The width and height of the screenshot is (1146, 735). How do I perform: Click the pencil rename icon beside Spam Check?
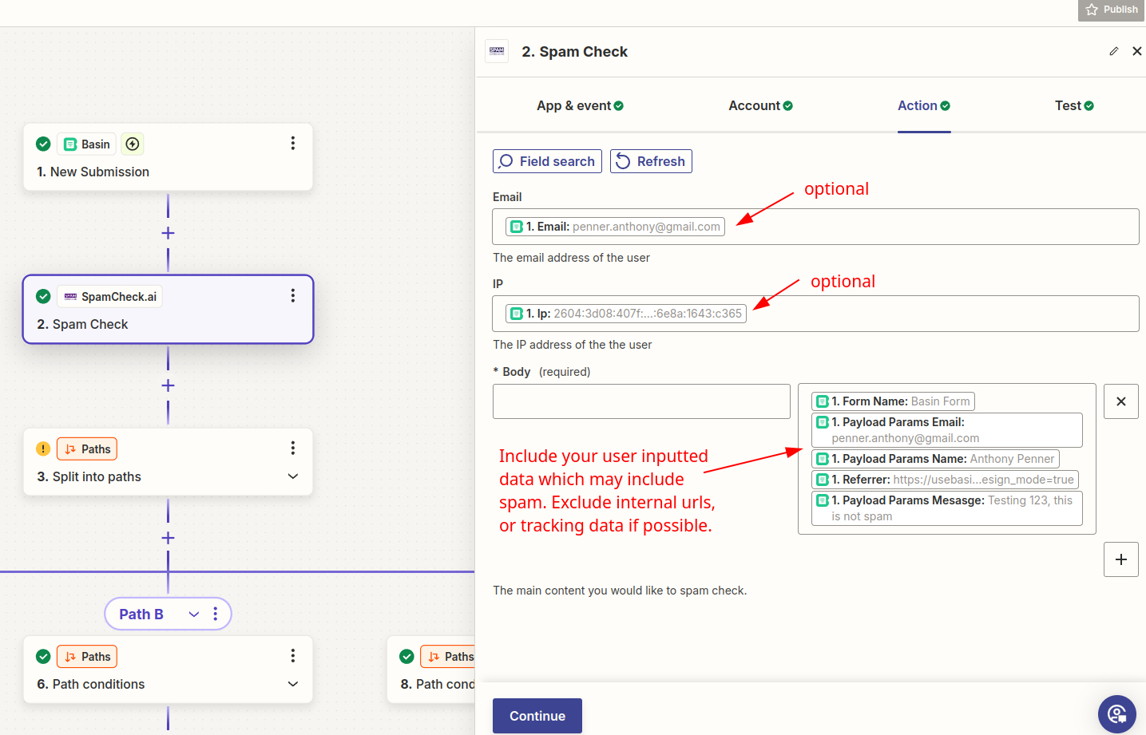(x=1114, y=51)
